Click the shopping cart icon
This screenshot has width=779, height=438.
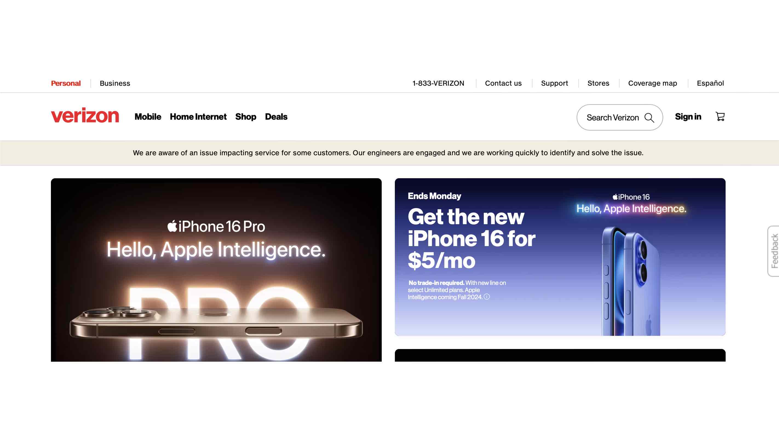point(720,117)
